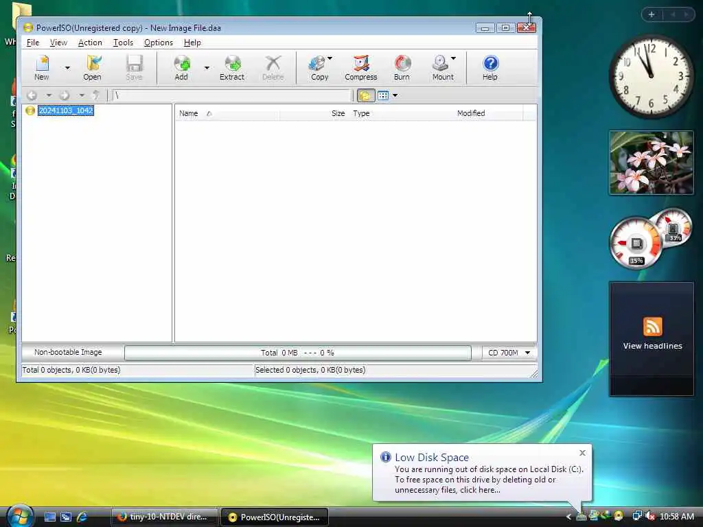Click the grayed Save toolbar icon
703x527 pixels.
coord(134,67)
